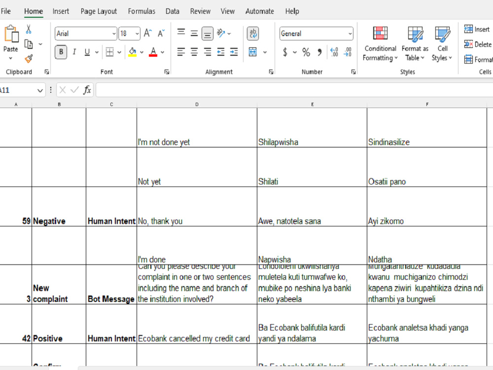The image size is (493, 370).
Task: Click the Orientation text angle icon
Action: click(x=221, y=33)
